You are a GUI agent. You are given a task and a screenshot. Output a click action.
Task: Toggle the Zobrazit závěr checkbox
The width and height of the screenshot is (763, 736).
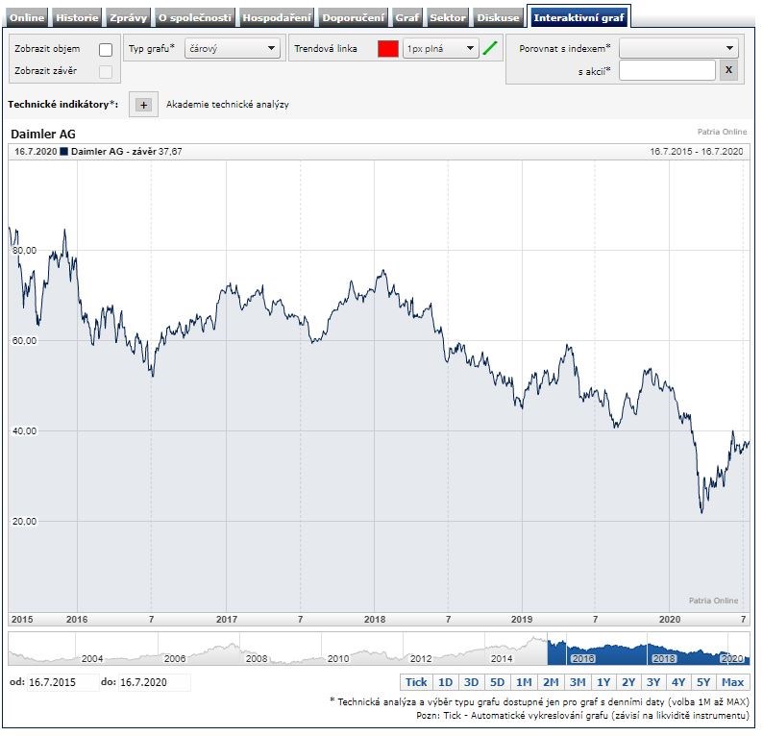tap(106, 71)
